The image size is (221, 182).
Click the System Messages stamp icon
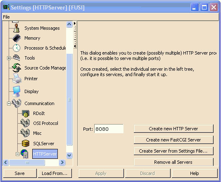pyautogui.click(x=17, y=28)
